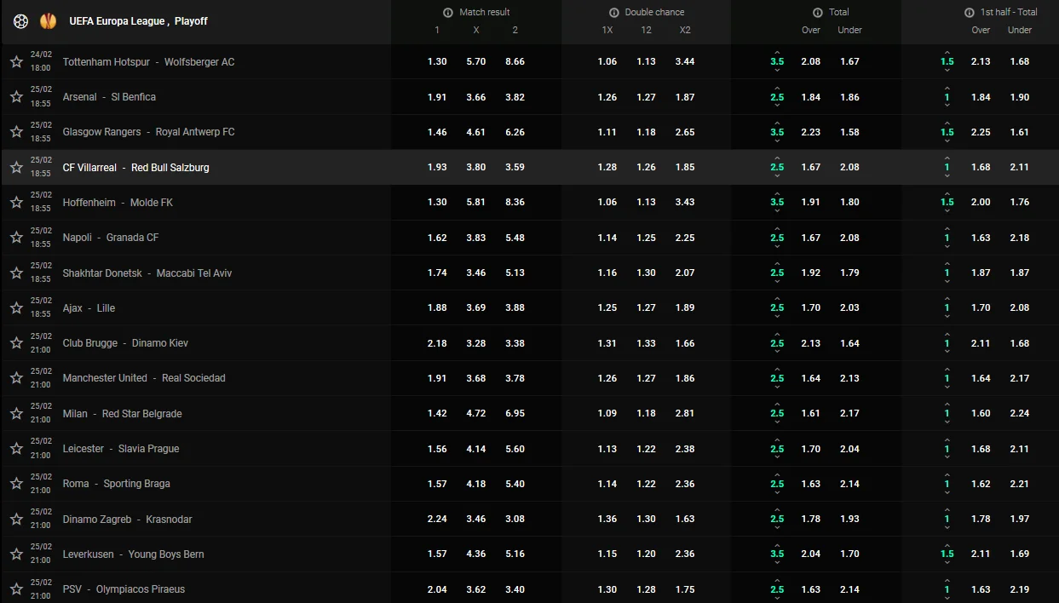This screenshot has height=603, width=1059.
Task: Select draw odds 3.28 for Club Brugge match
Action: click(x=476, y=343)
